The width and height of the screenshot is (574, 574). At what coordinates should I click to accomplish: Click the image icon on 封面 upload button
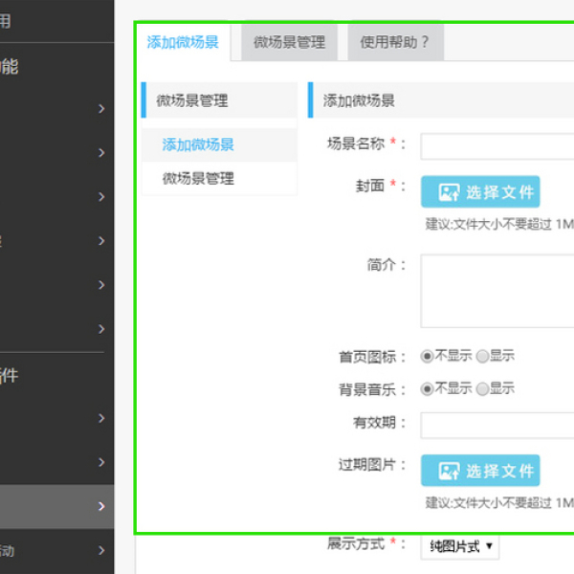(x=449, y=192)
